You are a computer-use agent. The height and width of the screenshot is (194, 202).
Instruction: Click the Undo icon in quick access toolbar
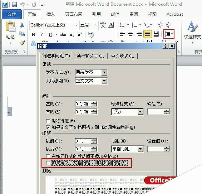(x=23, y=5)
